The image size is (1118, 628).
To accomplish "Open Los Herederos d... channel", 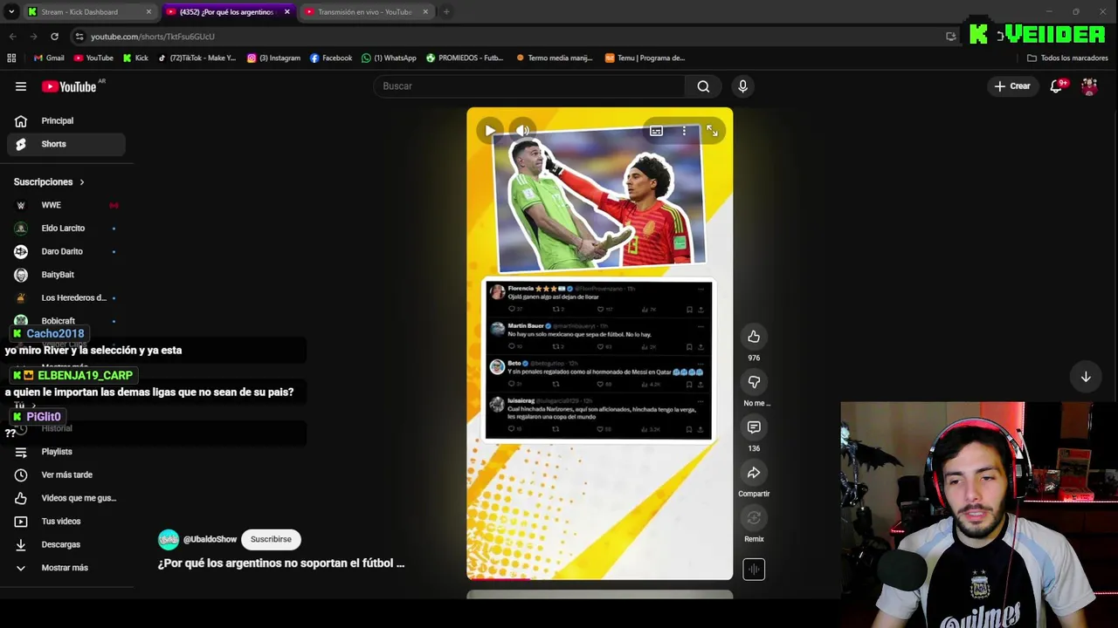I will coord(66,297).
